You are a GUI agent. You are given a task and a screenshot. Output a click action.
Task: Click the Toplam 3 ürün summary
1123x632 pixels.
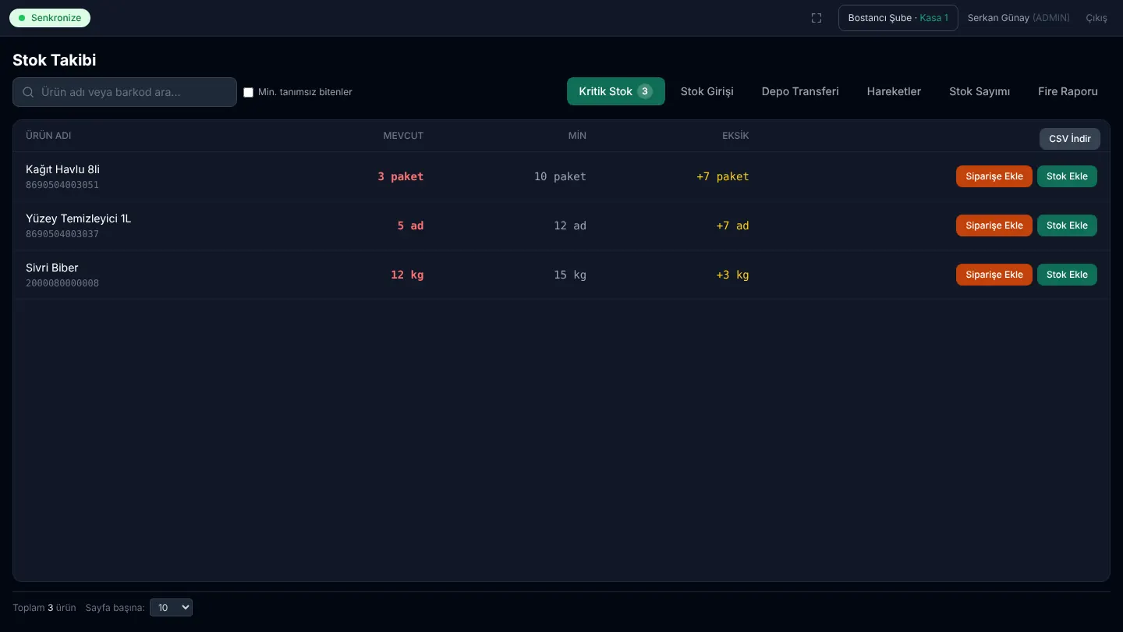click(44, 607)
